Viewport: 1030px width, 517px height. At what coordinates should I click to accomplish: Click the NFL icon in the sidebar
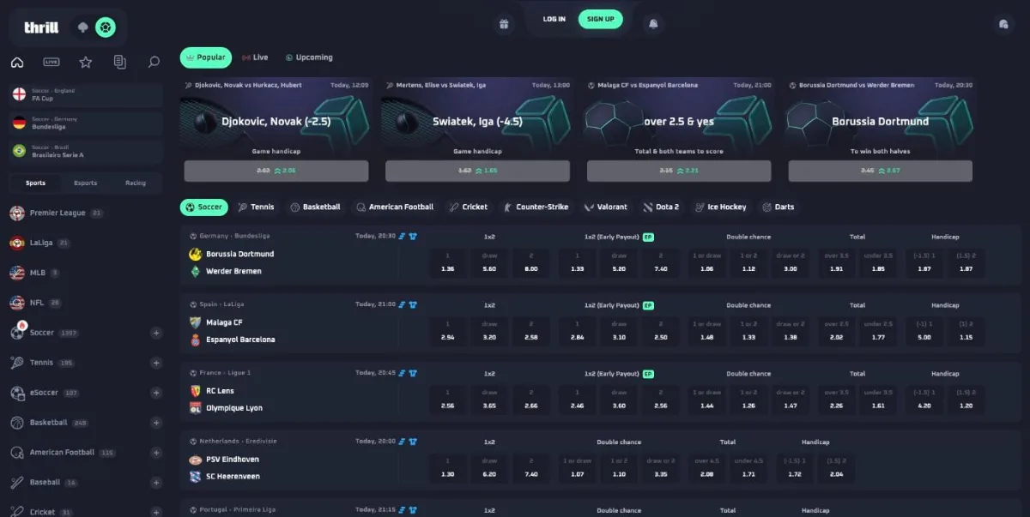pyautogui.click(x=17, y=303)
